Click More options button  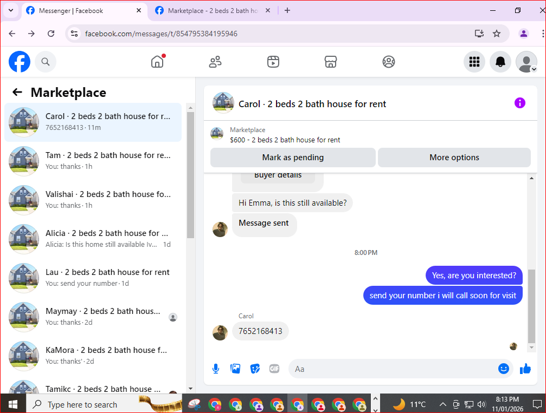[454, 158]
